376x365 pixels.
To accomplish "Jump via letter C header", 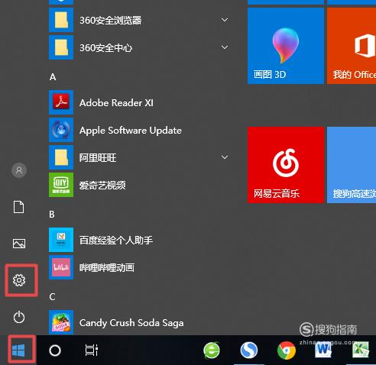I will click(x=52, y=297).
